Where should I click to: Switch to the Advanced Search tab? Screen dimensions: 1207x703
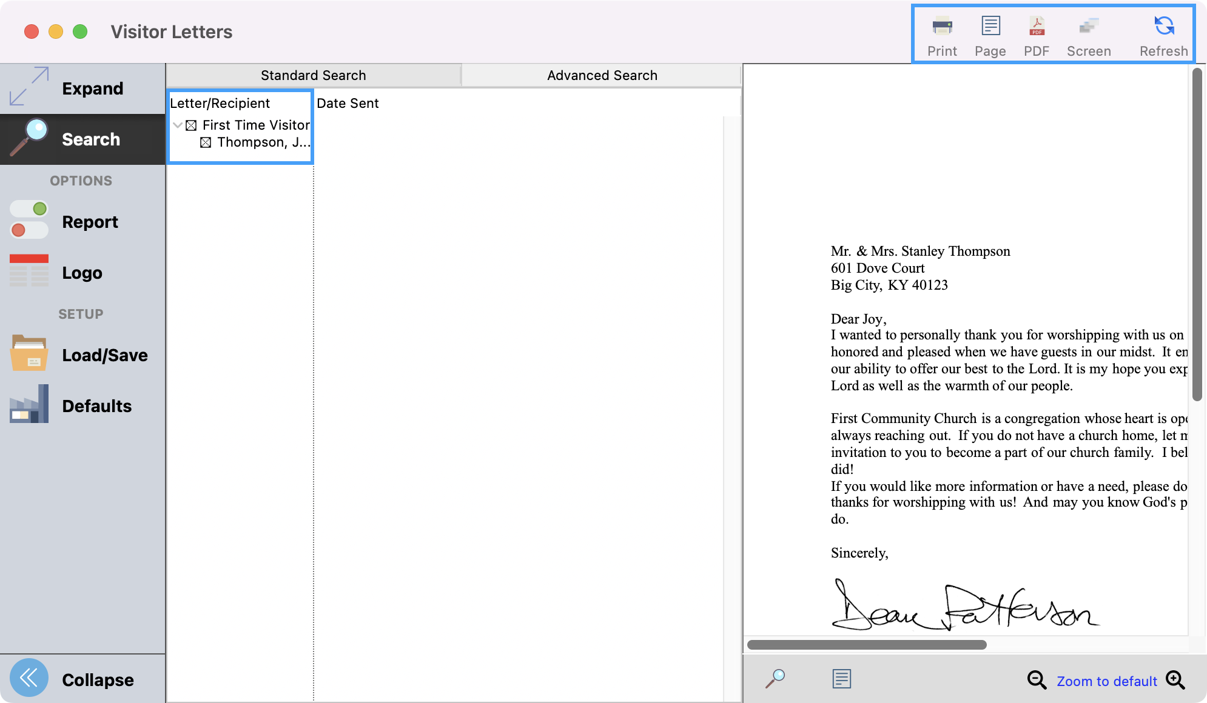point(602,75)
